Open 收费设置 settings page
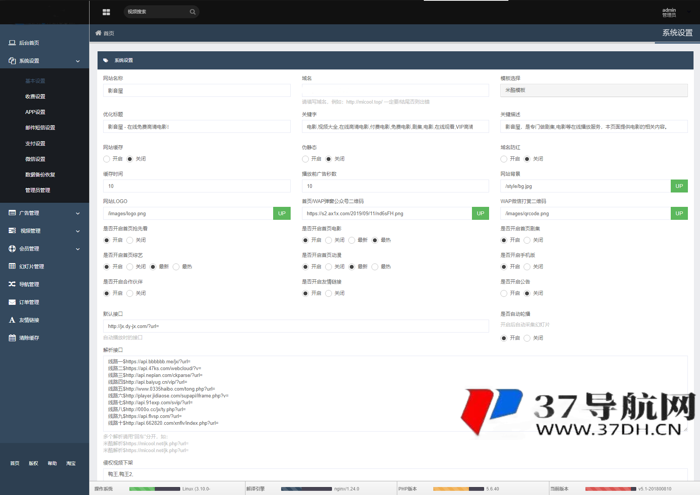700x495 pixels. [x=35, y=96]
